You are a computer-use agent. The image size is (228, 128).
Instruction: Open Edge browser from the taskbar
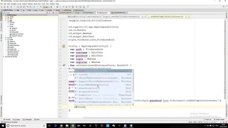click(x=56, y=126)
